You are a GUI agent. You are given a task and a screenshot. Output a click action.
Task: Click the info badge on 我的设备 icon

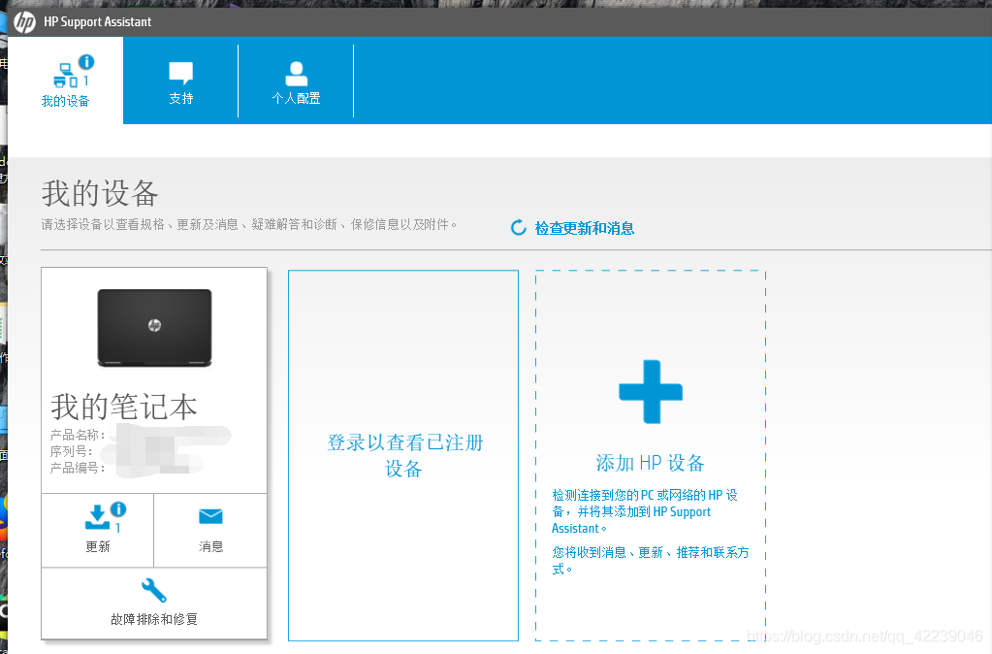(x=86, y=62)
